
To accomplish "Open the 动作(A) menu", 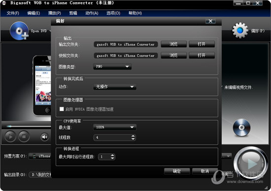I will (x=92, y=13).
